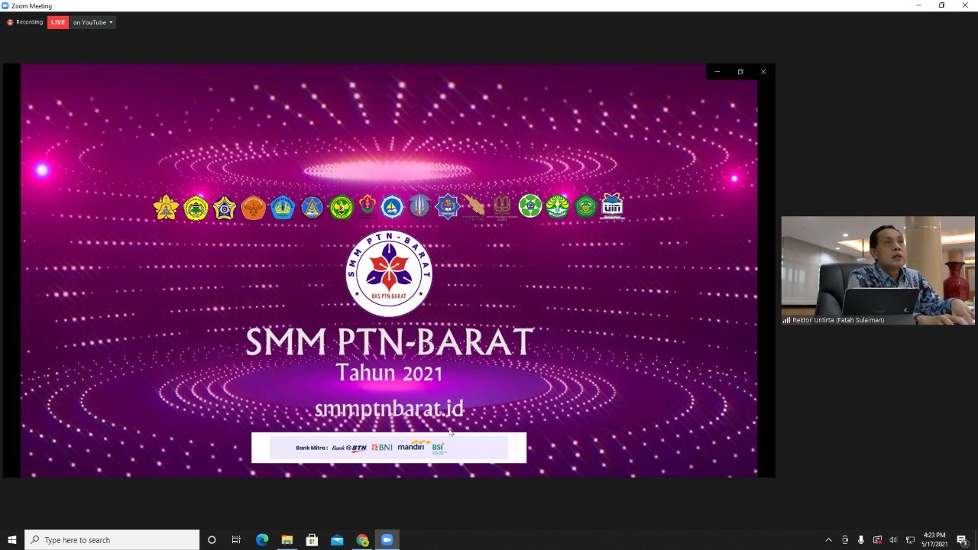The image size is (978, 550).
Task: Click the Zoom app taskbar icon
Action: [x=387, y=540]
